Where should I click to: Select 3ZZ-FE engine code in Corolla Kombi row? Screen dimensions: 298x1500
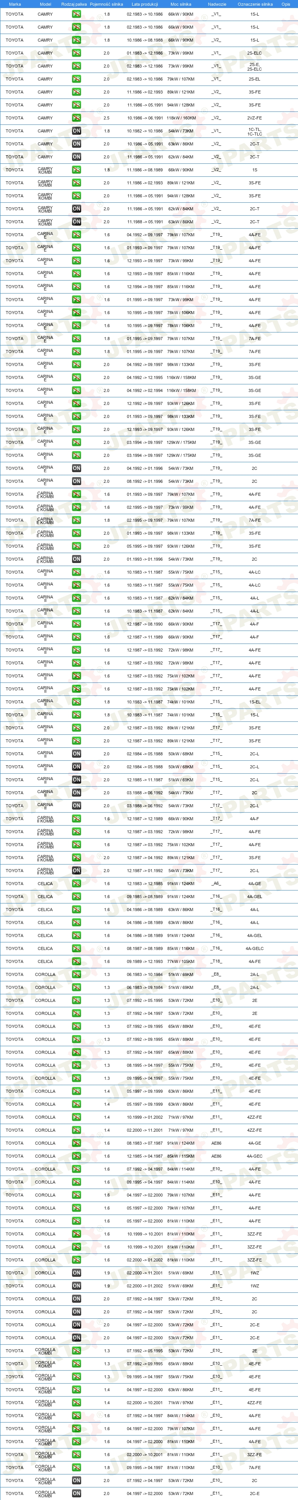(255, 1455)
